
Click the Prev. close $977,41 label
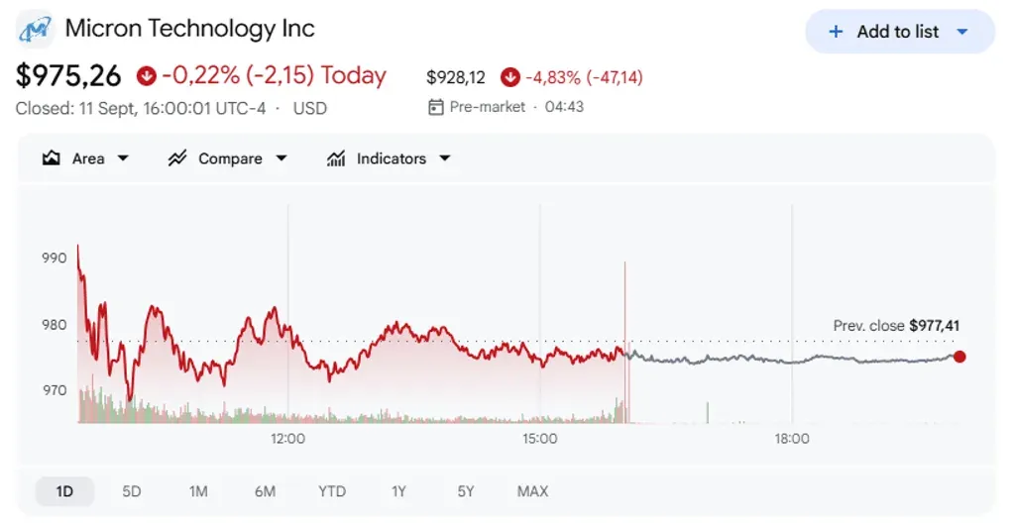(896, 325)
